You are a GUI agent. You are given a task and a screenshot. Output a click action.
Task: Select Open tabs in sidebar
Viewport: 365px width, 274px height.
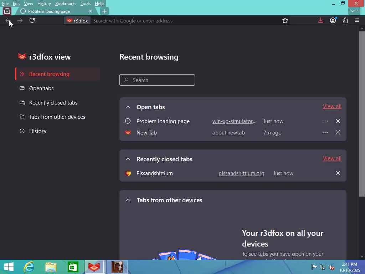[57, 88]
